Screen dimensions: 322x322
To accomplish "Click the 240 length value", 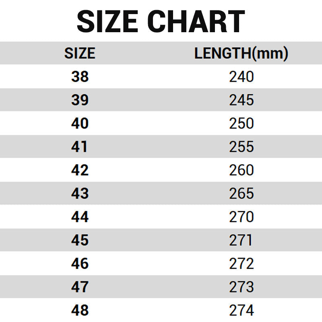I will coord(242,76).
